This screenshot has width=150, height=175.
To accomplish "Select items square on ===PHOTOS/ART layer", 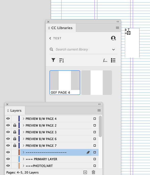I will (x=95, y=166).
